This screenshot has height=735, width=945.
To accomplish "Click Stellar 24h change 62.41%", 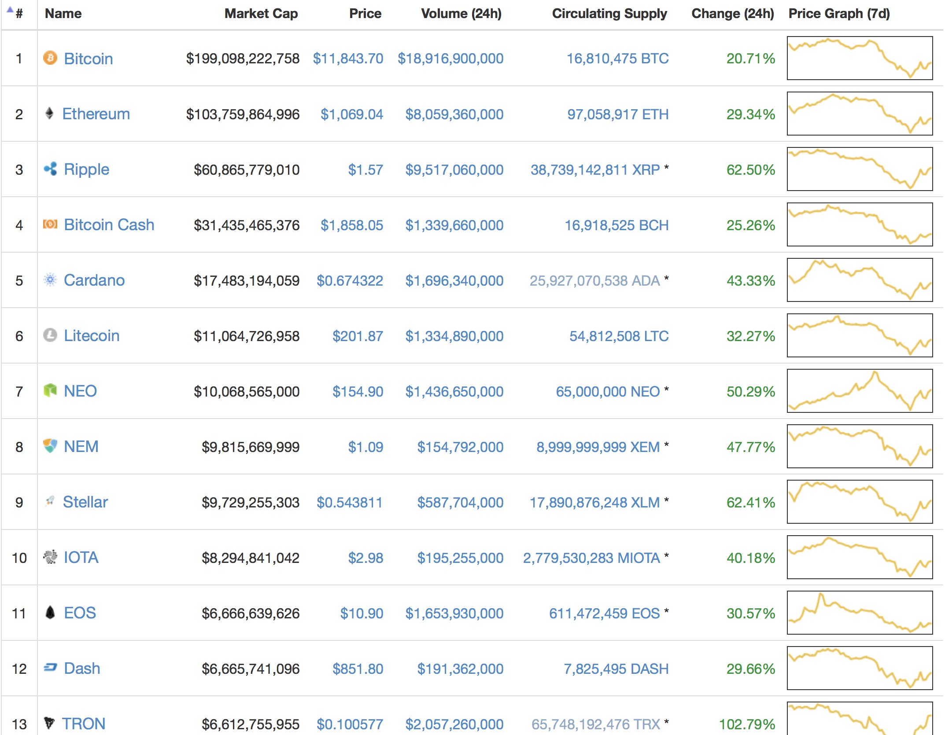I will 751,503.
